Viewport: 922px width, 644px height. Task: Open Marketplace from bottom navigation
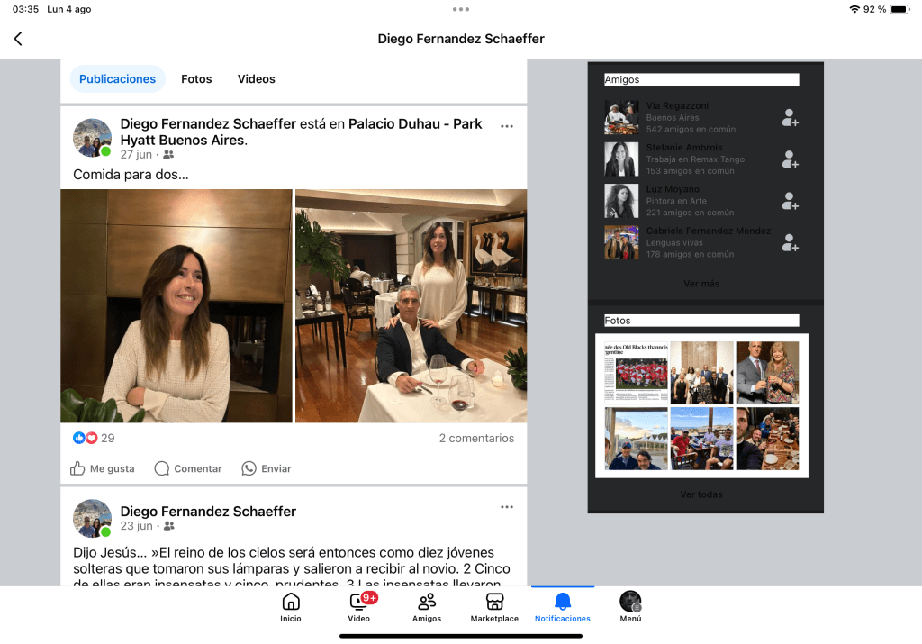coord(494,607)
